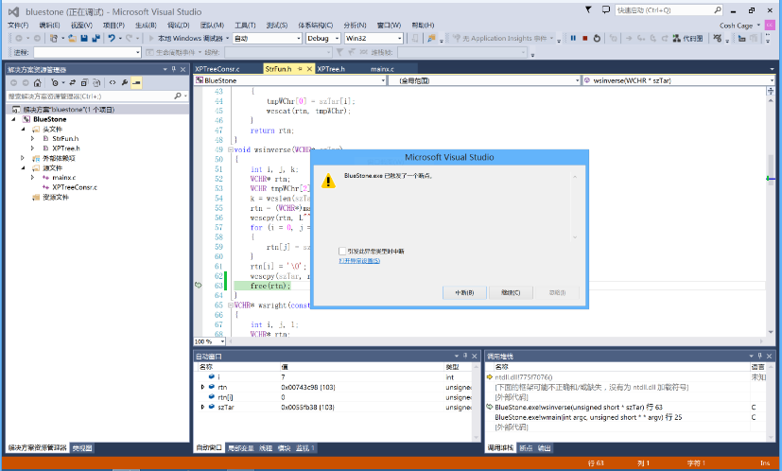
Task: Click the Solution Explorer search field
Action: [x=97, y=96]
